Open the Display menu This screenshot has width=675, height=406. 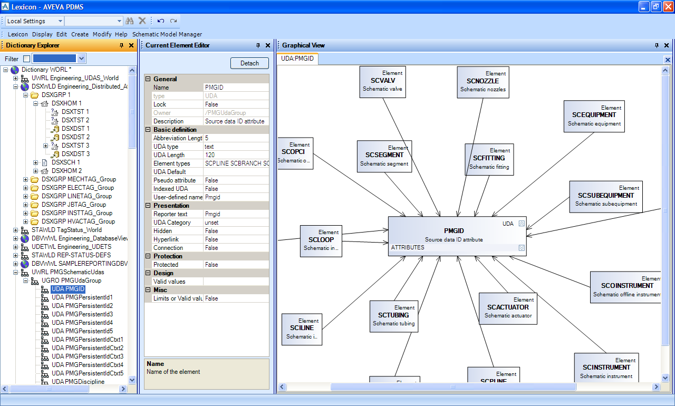[x=43, y=34]
